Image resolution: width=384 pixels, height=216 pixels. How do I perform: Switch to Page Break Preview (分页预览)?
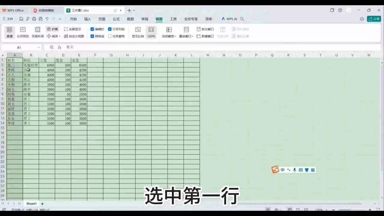coord(22,31)
